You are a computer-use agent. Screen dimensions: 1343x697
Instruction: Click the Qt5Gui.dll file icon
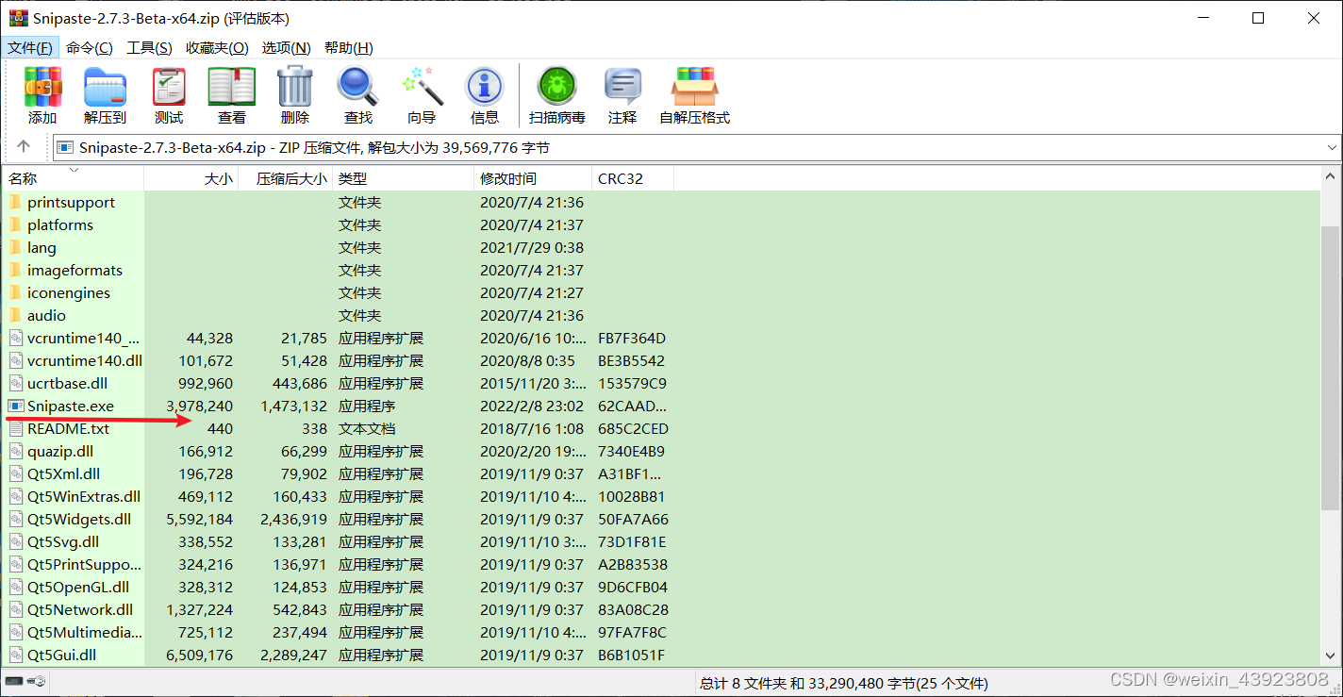point(15,655)
